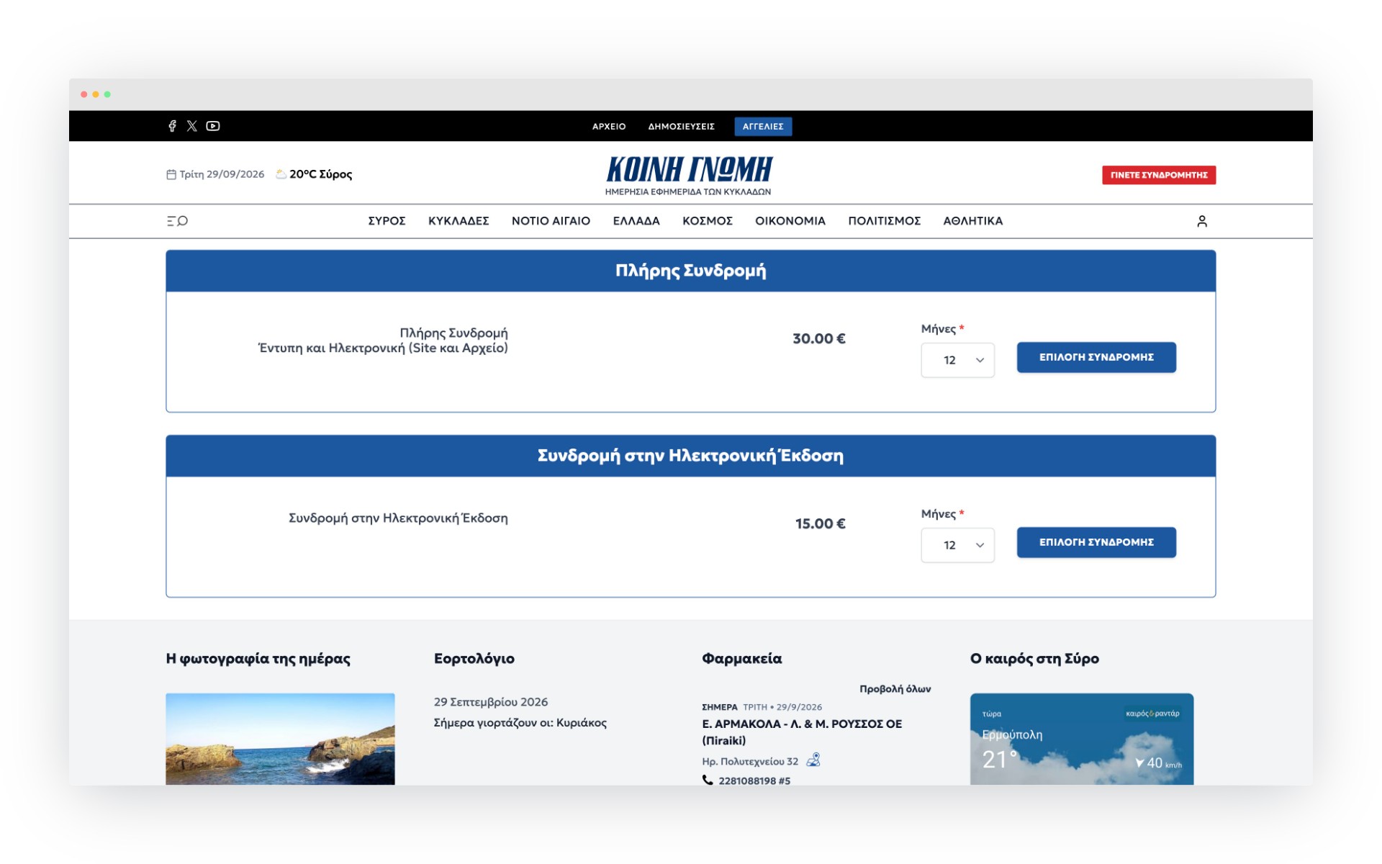Open the ΕΛΛΑΔΑ section

pyautogui.click(x=636, y=221)
